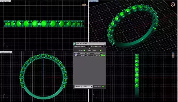Click the '1.80 X 1.80' size cell
Screen dimensions: 178x102
coord(85,55)
